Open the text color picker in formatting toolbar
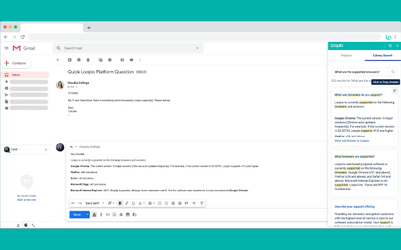Viewport: 401px width, 250px height. [140, 203]
